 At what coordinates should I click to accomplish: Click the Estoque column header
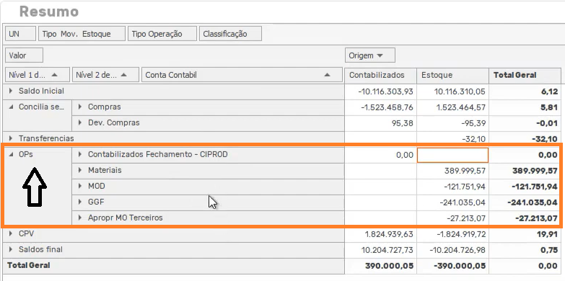(452, 75)
